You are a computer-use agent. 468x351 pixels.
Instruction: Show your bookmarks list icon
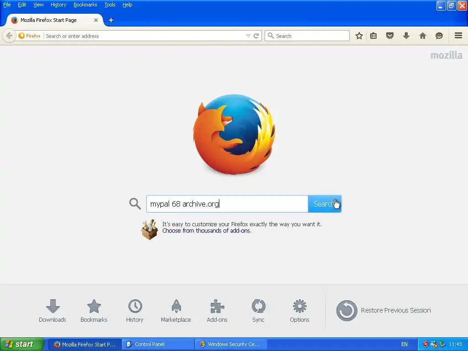(x=373, y=36)
